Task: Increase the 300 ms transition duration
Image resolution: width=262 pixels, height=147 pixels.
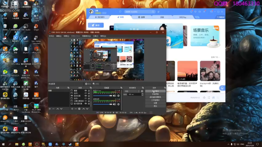Action: click(x=142, y=94)
